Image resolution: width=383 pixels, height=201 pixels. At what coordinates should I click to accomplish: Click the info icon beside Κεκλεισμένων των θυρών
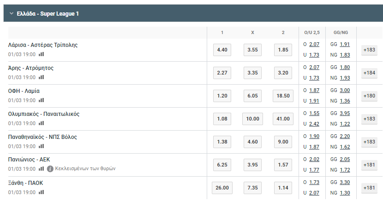(x=50, y=169)
